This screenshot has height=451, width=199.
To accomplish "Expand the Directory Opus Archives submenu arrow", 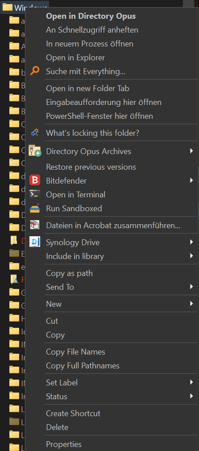I will pyautogui.click(x=191, y=151).
